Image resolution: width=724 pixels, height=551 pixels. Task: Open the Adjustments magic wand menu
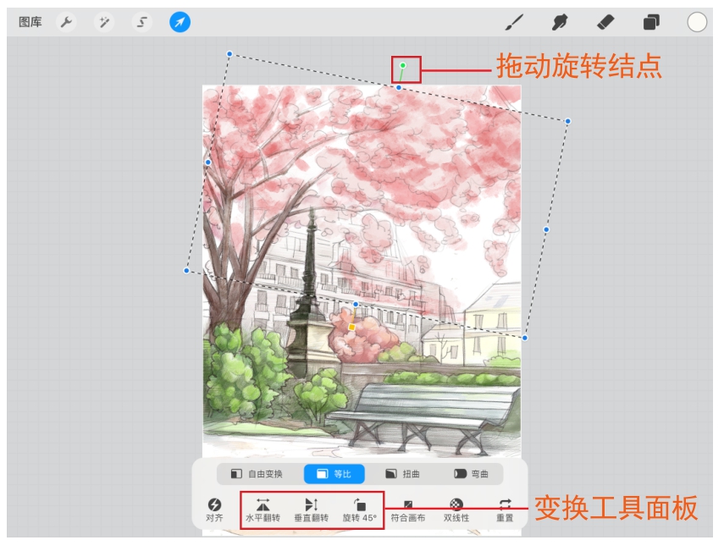click(x=104, y=22)
